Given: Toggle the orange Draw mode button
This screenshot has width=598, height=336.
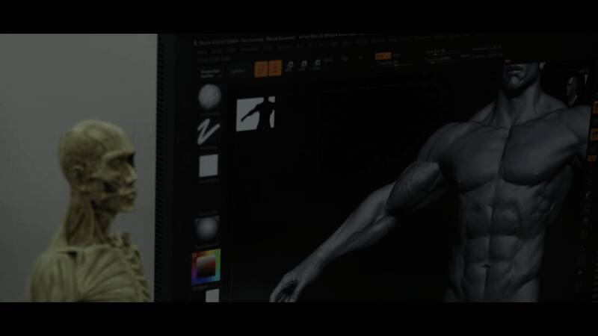Looking at the screenshot, I should [x=275, y=69].
